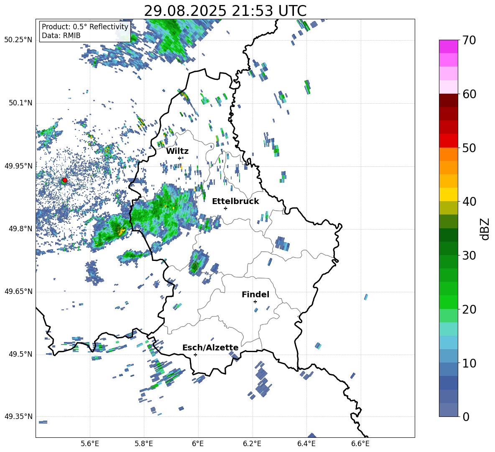Click the 6.6°E longitude label
495x452 pixels.
click(x=360, y=444)
